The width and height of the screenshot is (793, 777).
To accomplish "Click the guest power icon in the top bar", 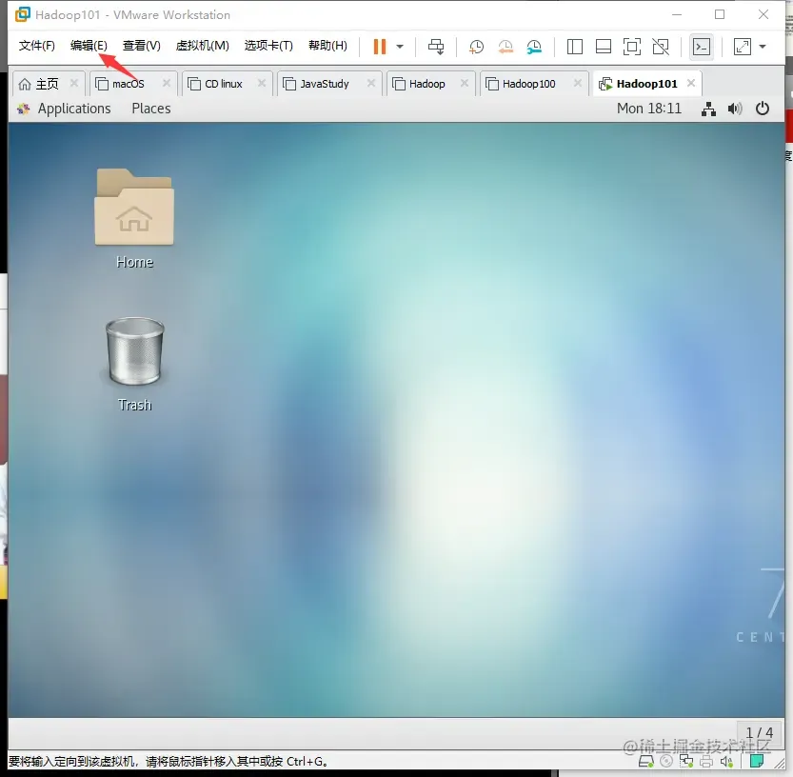I will click(763, 109).
